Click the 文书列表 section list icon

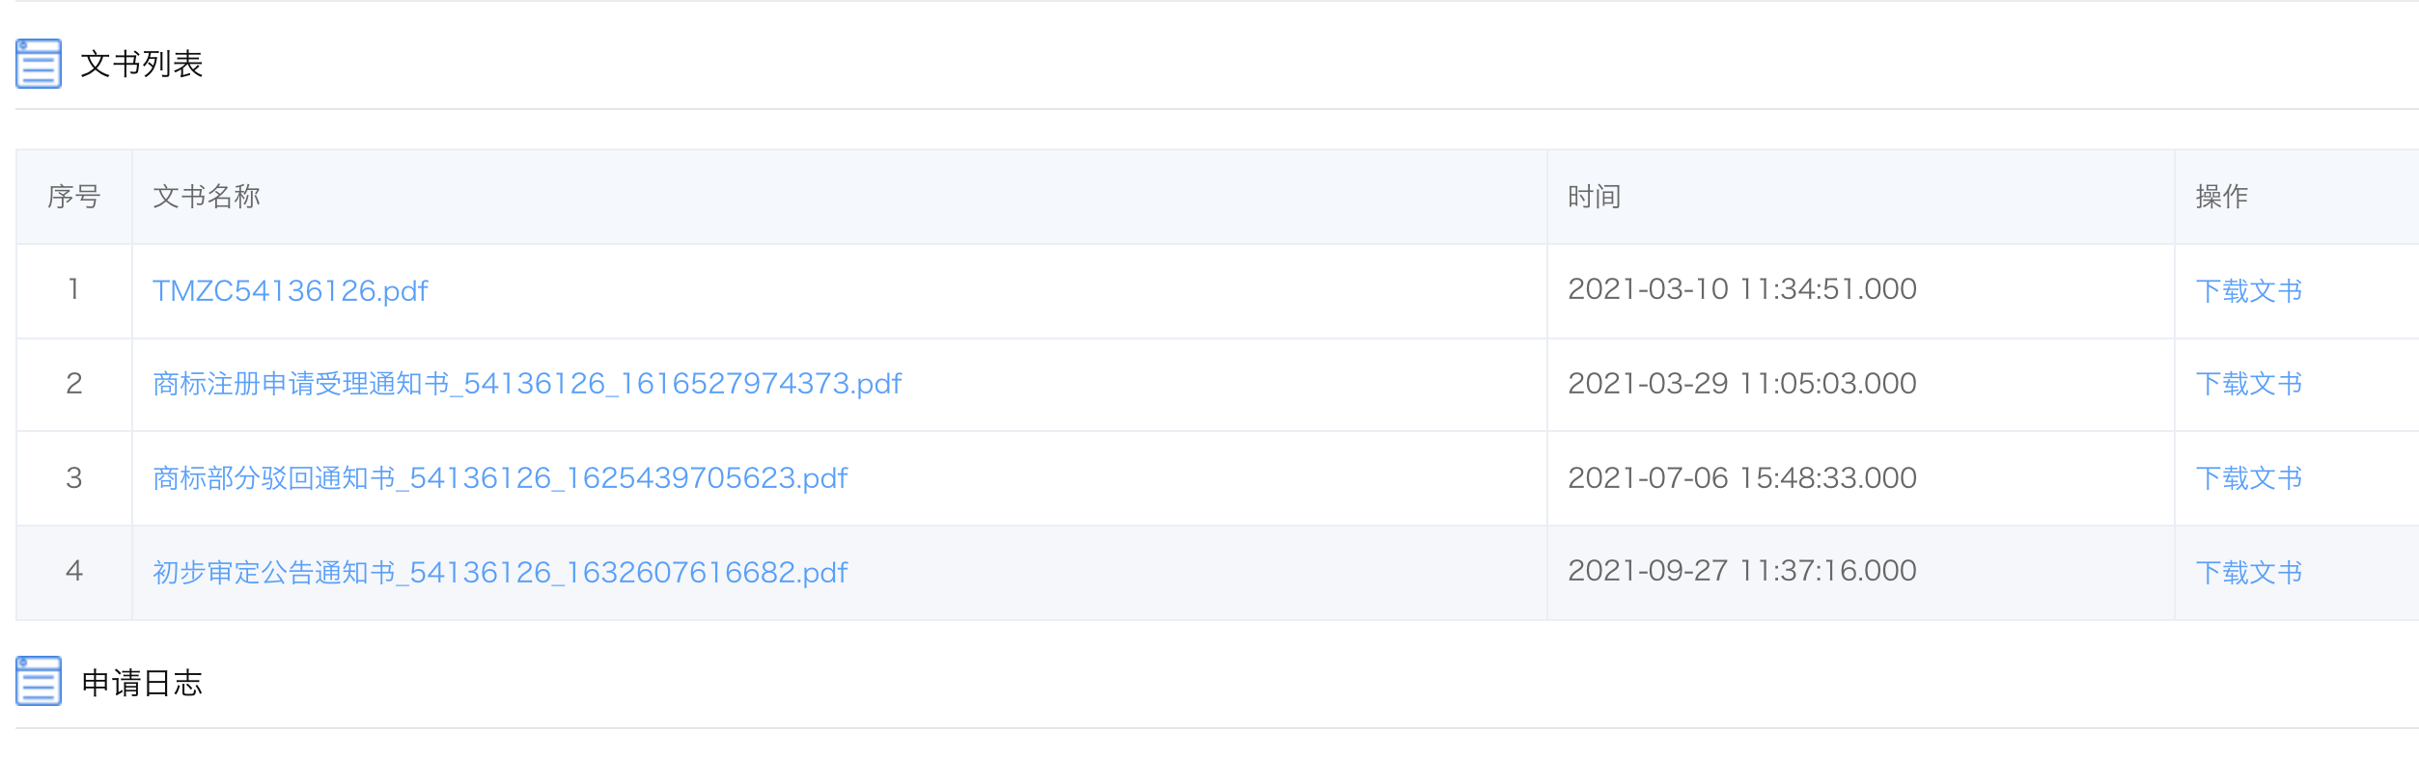pos(39,64)
